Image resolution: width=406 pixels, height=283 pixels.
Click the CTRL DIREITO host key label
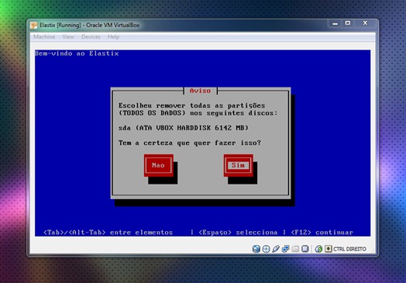[x=349, y=249]
